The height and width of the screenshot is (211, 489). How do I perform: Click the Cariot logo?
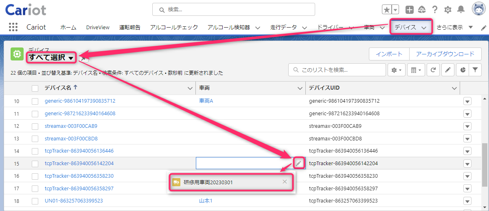26,10
